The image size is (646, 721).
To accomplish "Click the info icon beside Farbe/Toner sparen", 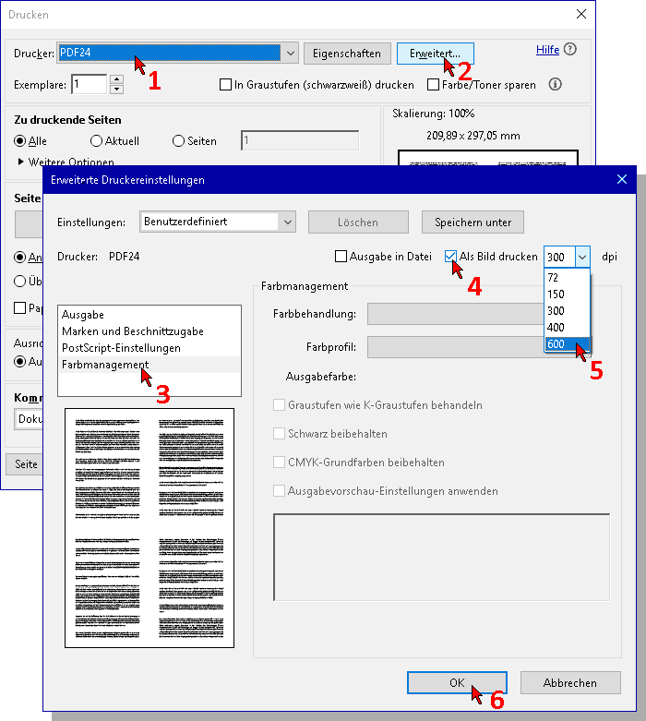I will click(556, 85).
